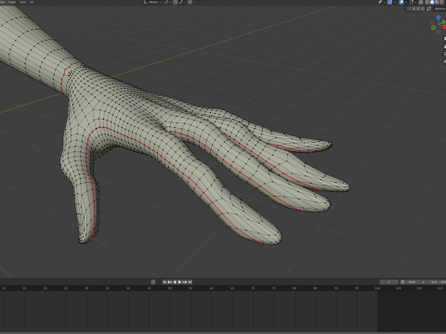
Task: Play the animation in reverse
Action: 175,282
